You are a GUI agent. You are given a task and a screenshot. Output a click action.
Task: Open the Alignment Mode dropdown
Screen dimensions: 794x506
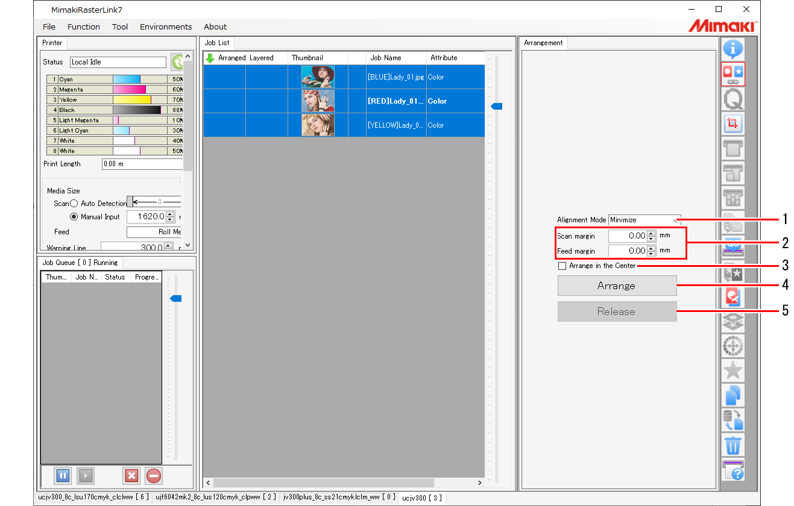tap(675, 219)
